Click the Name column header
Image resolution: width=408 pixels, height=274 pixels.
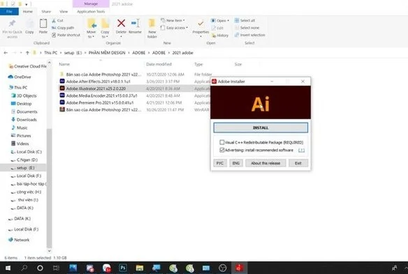tap(64, 64)
